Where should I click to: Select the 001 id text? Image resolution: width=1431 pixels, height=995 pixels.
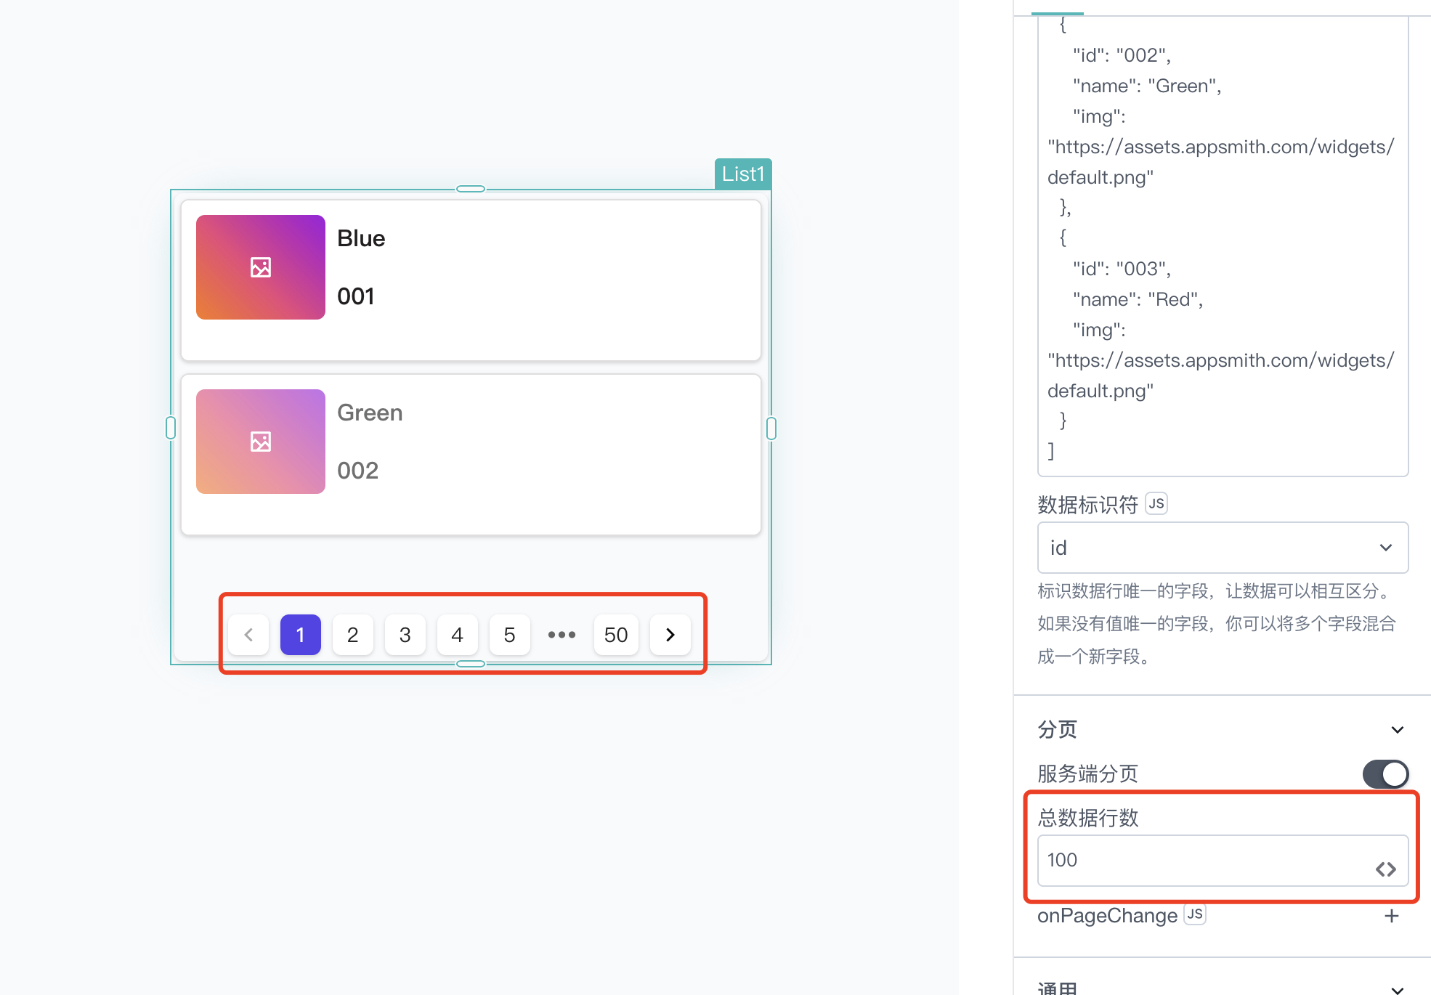pyautogui.click(x=356, y=296)
